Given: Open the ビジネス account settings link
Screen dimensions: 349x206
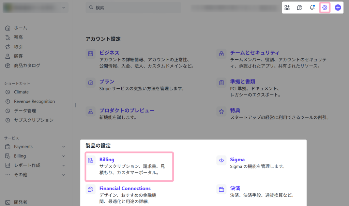Looking at the screenshot, I should pos(109,53).
